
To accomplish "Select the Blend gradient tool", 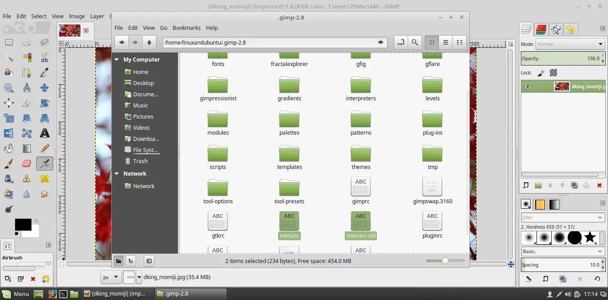I will point(26,148).
